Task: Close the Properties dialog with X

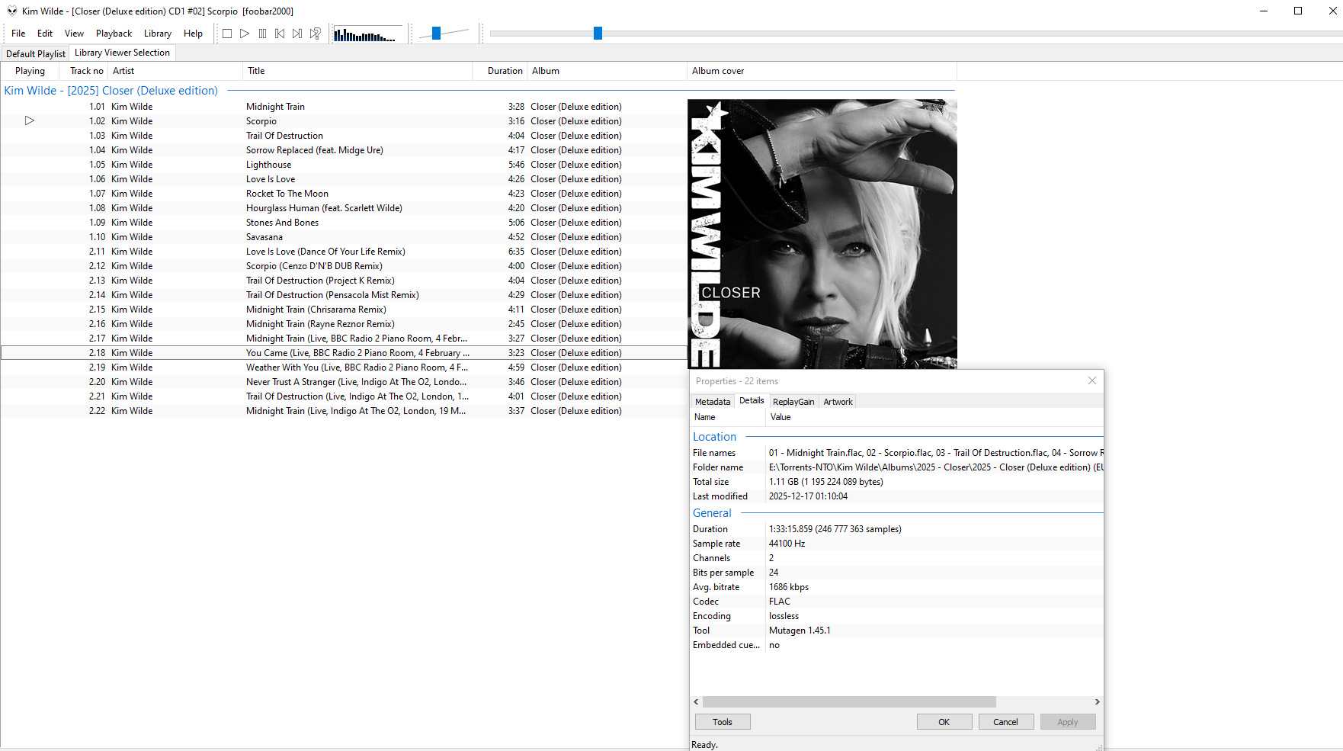Action: tap(1091, 380)
